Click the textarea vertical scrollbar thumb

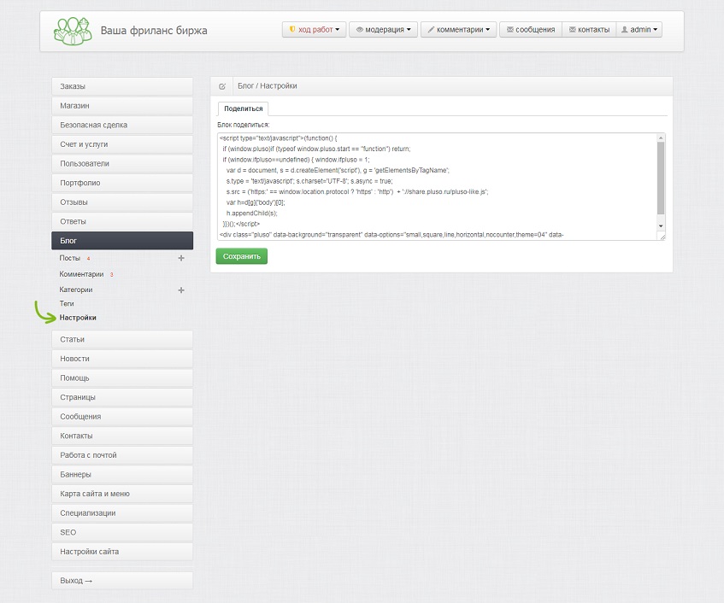(661, 179)
